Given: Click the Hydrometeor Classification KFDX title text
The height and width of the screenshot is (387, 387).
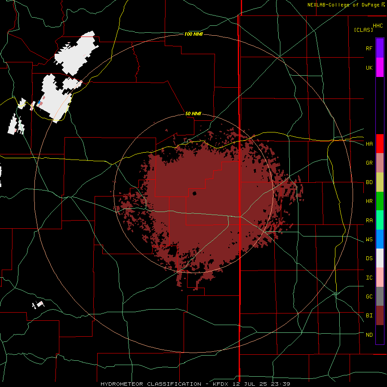Looking at the screenshot, I should [x=195, y=384].
